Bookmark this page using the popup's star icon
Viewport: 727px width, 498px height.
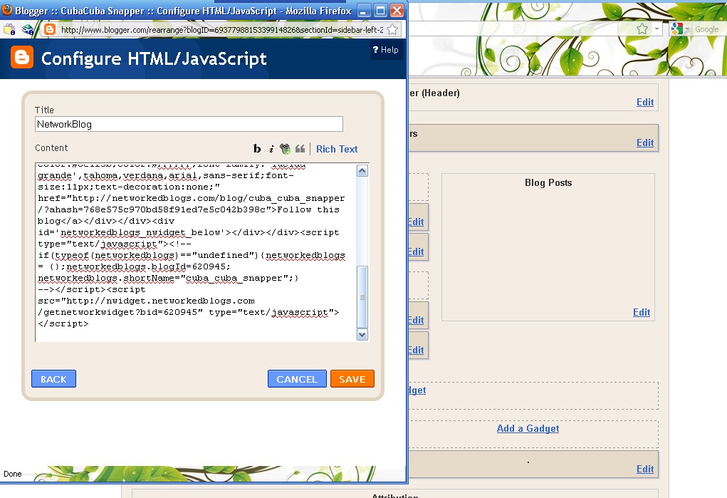click(392, 29)
